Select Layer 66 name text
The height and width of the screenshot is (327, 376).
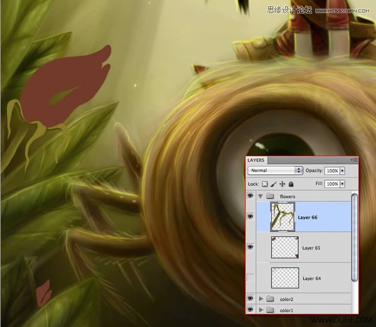coord(308,218)
